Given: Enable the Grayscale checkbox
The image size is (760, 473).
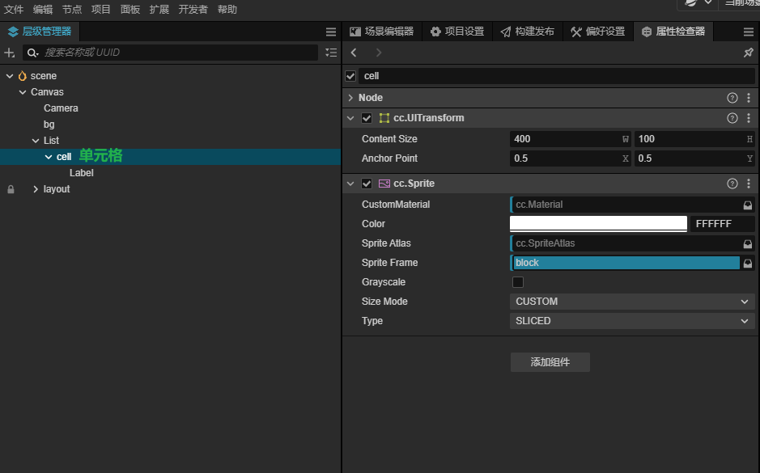Looking at the screenshot, I should click(518, 282).
